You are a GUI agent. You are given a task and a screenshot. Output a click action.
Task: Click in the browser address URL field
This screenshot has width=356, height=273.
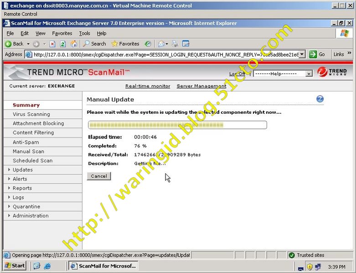164,54
